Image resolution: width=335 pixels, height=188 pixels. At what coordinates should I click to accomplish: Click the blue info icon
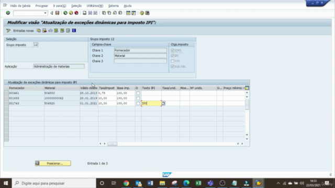click(x=74, y=30)
